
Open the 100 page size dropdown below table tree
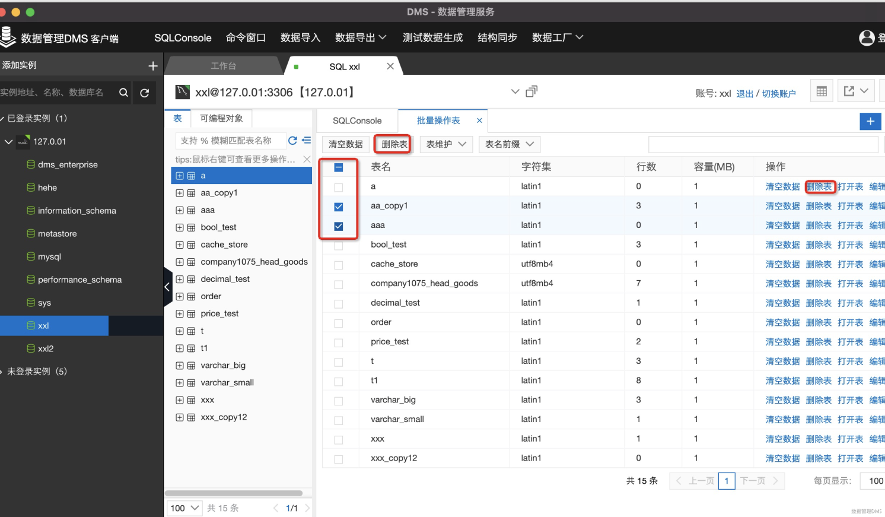tap(184, 508)
